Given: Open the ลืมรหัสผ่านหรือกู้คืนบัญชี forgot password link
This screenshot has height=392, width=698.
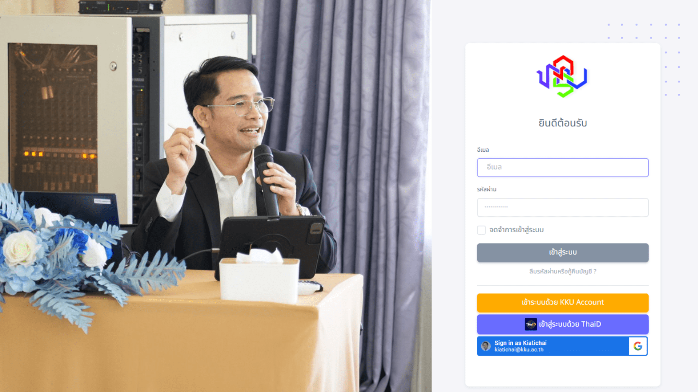Looking at the screenshot, I should 563,271.
